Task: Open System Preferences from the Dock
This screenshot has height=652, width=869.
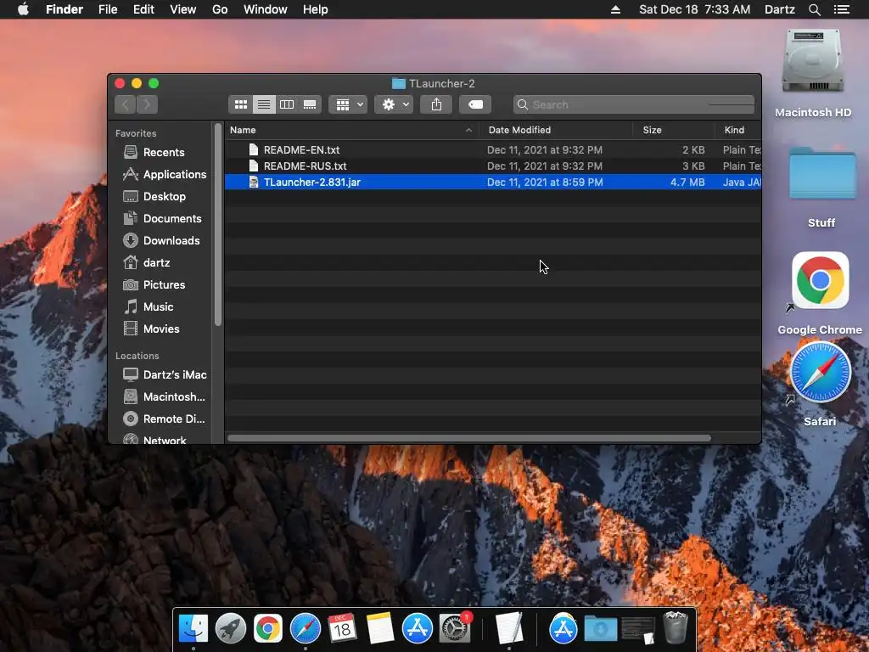Action: [x=455, y=628]
